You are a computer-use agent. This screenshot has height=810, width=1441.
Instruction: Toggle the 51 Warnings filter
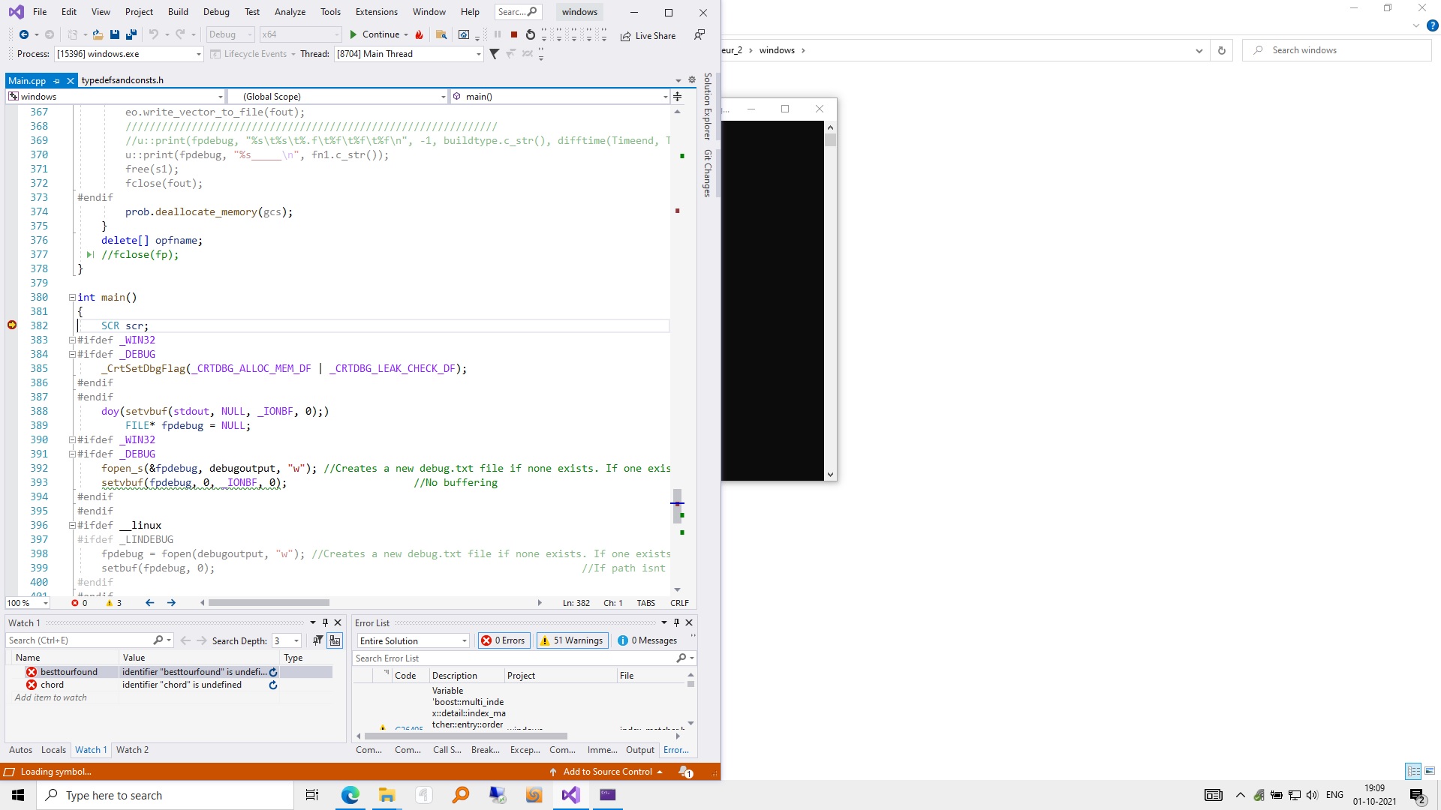pyautogui.click(x=571, y=640)
